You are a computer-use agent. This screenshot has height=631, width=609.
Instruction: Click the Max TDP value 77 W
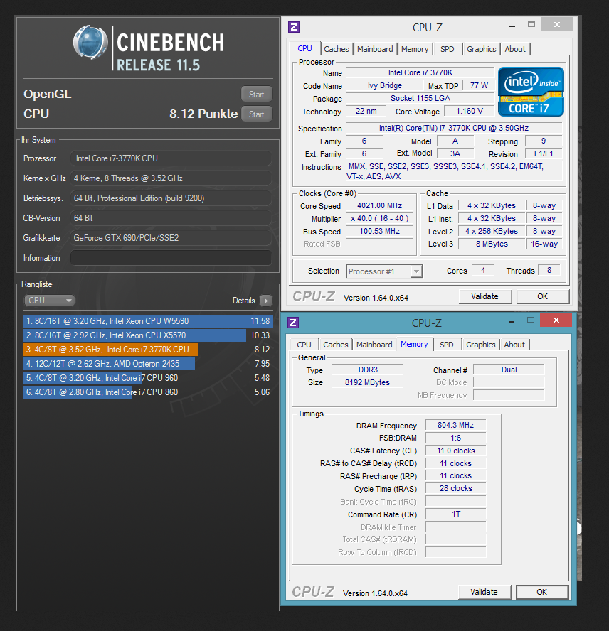pyautogui.click(x=479, y=85)
